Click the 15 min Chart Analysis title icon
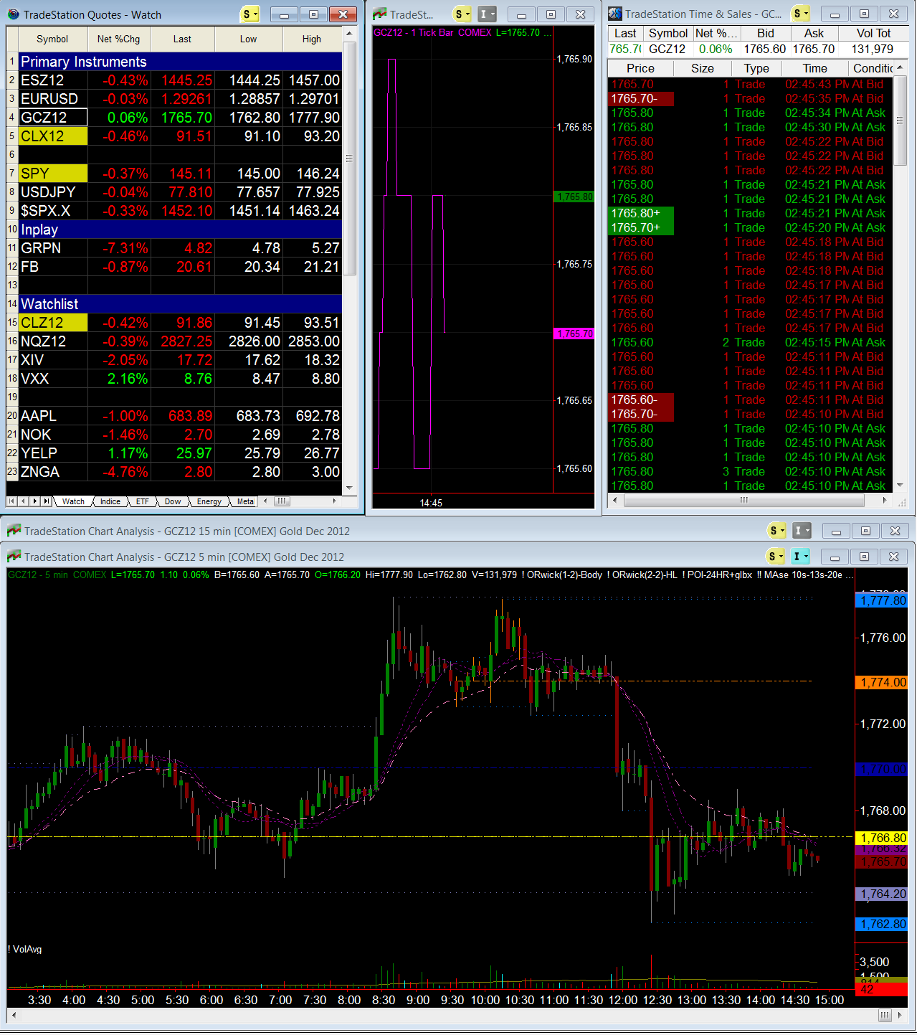 14,531
